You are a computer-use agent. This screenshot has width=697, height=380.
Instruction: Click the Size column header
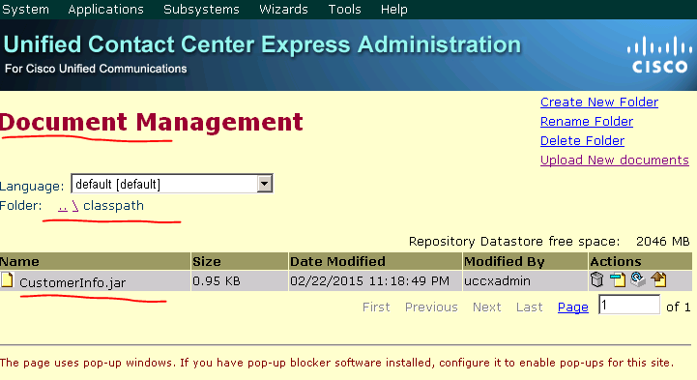tap(240, 261)
